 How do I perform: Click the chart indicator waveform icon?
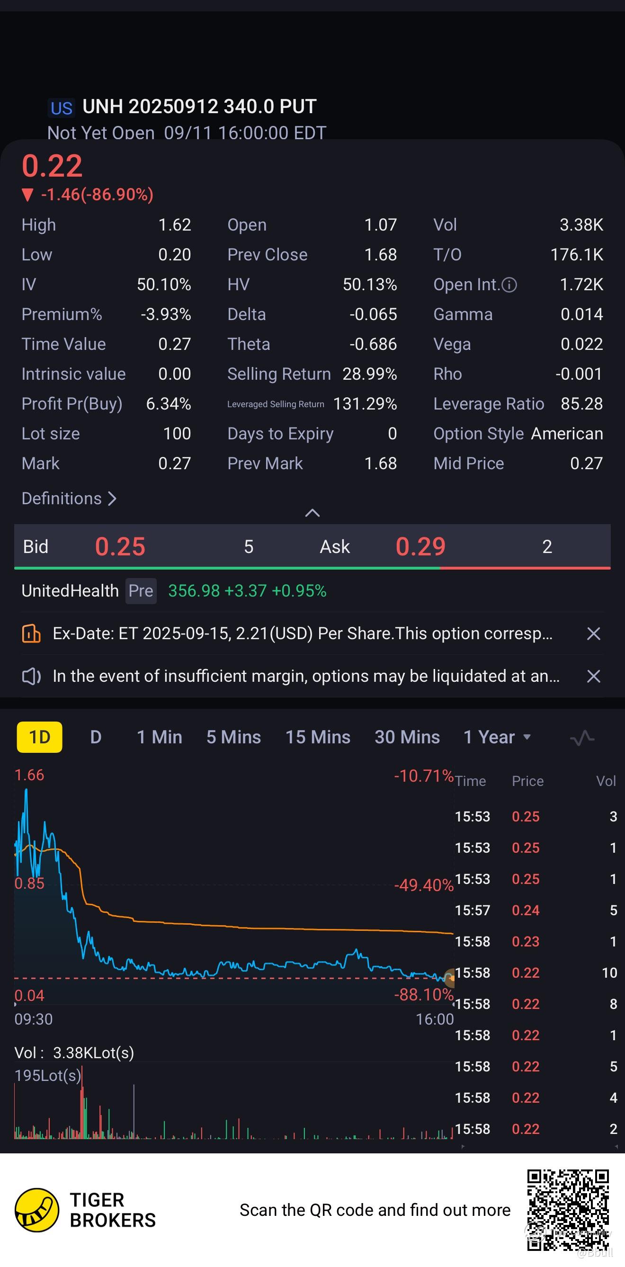582,738
